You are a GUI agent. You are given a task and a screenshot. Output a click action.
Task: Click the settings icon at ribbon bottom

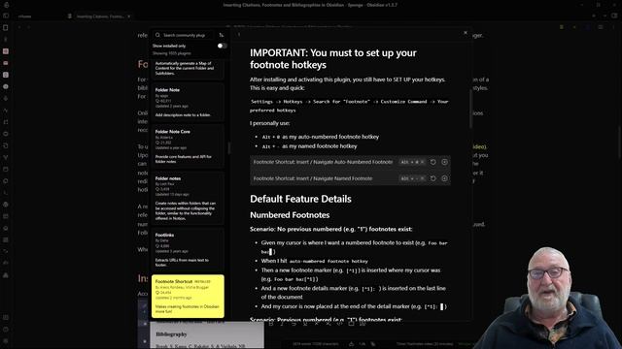(6, 341)
